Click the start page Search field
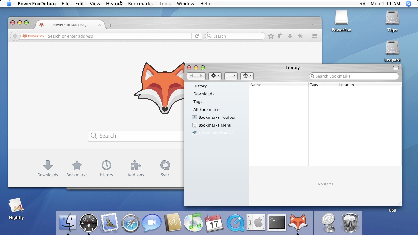Screen dimensions: 418x235 (x=136, y=136)
